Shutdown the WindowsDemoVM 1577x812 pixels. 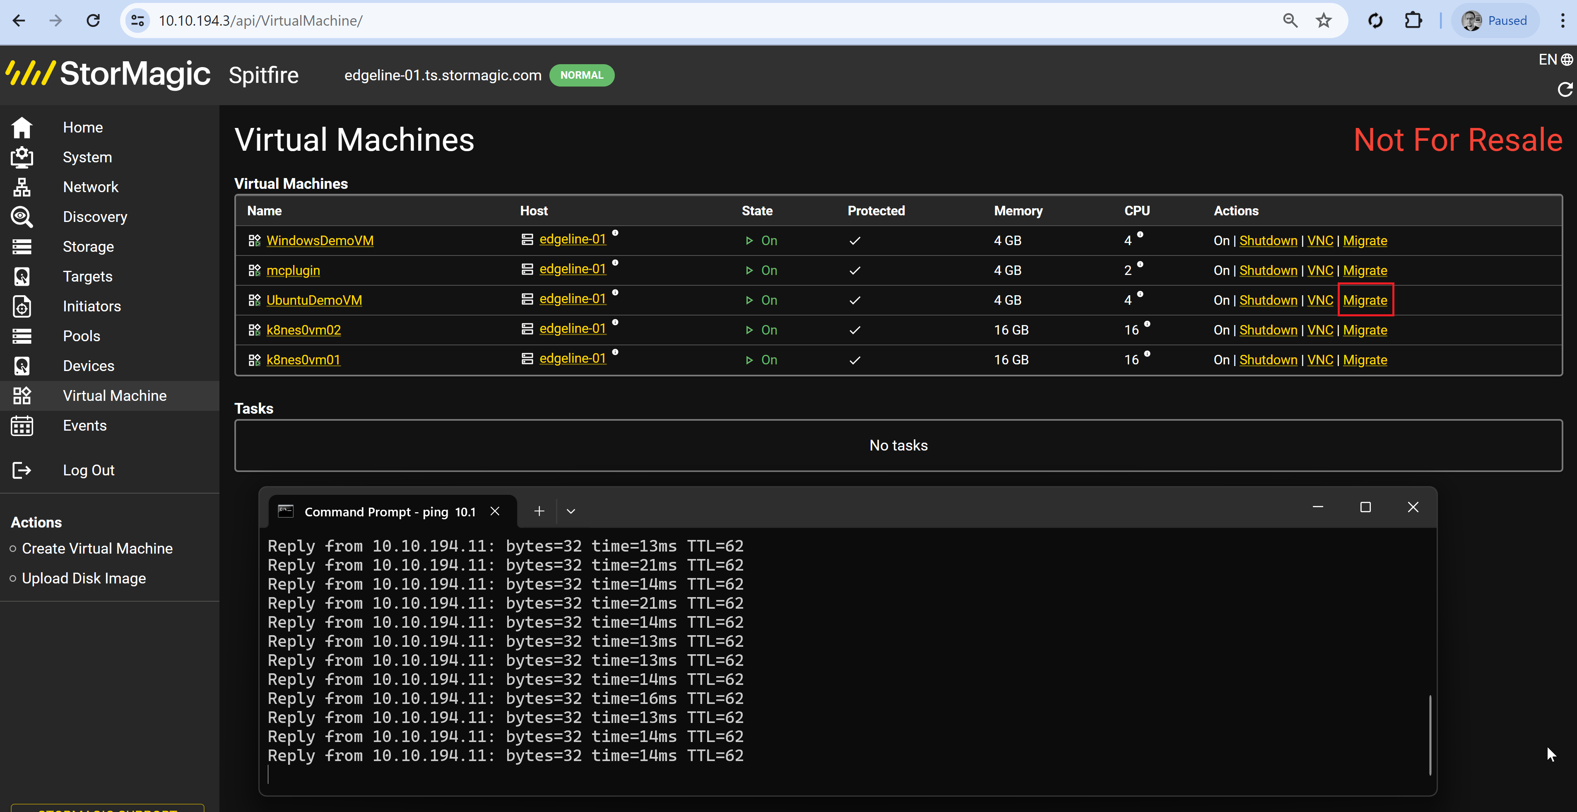click(1268, 241)
